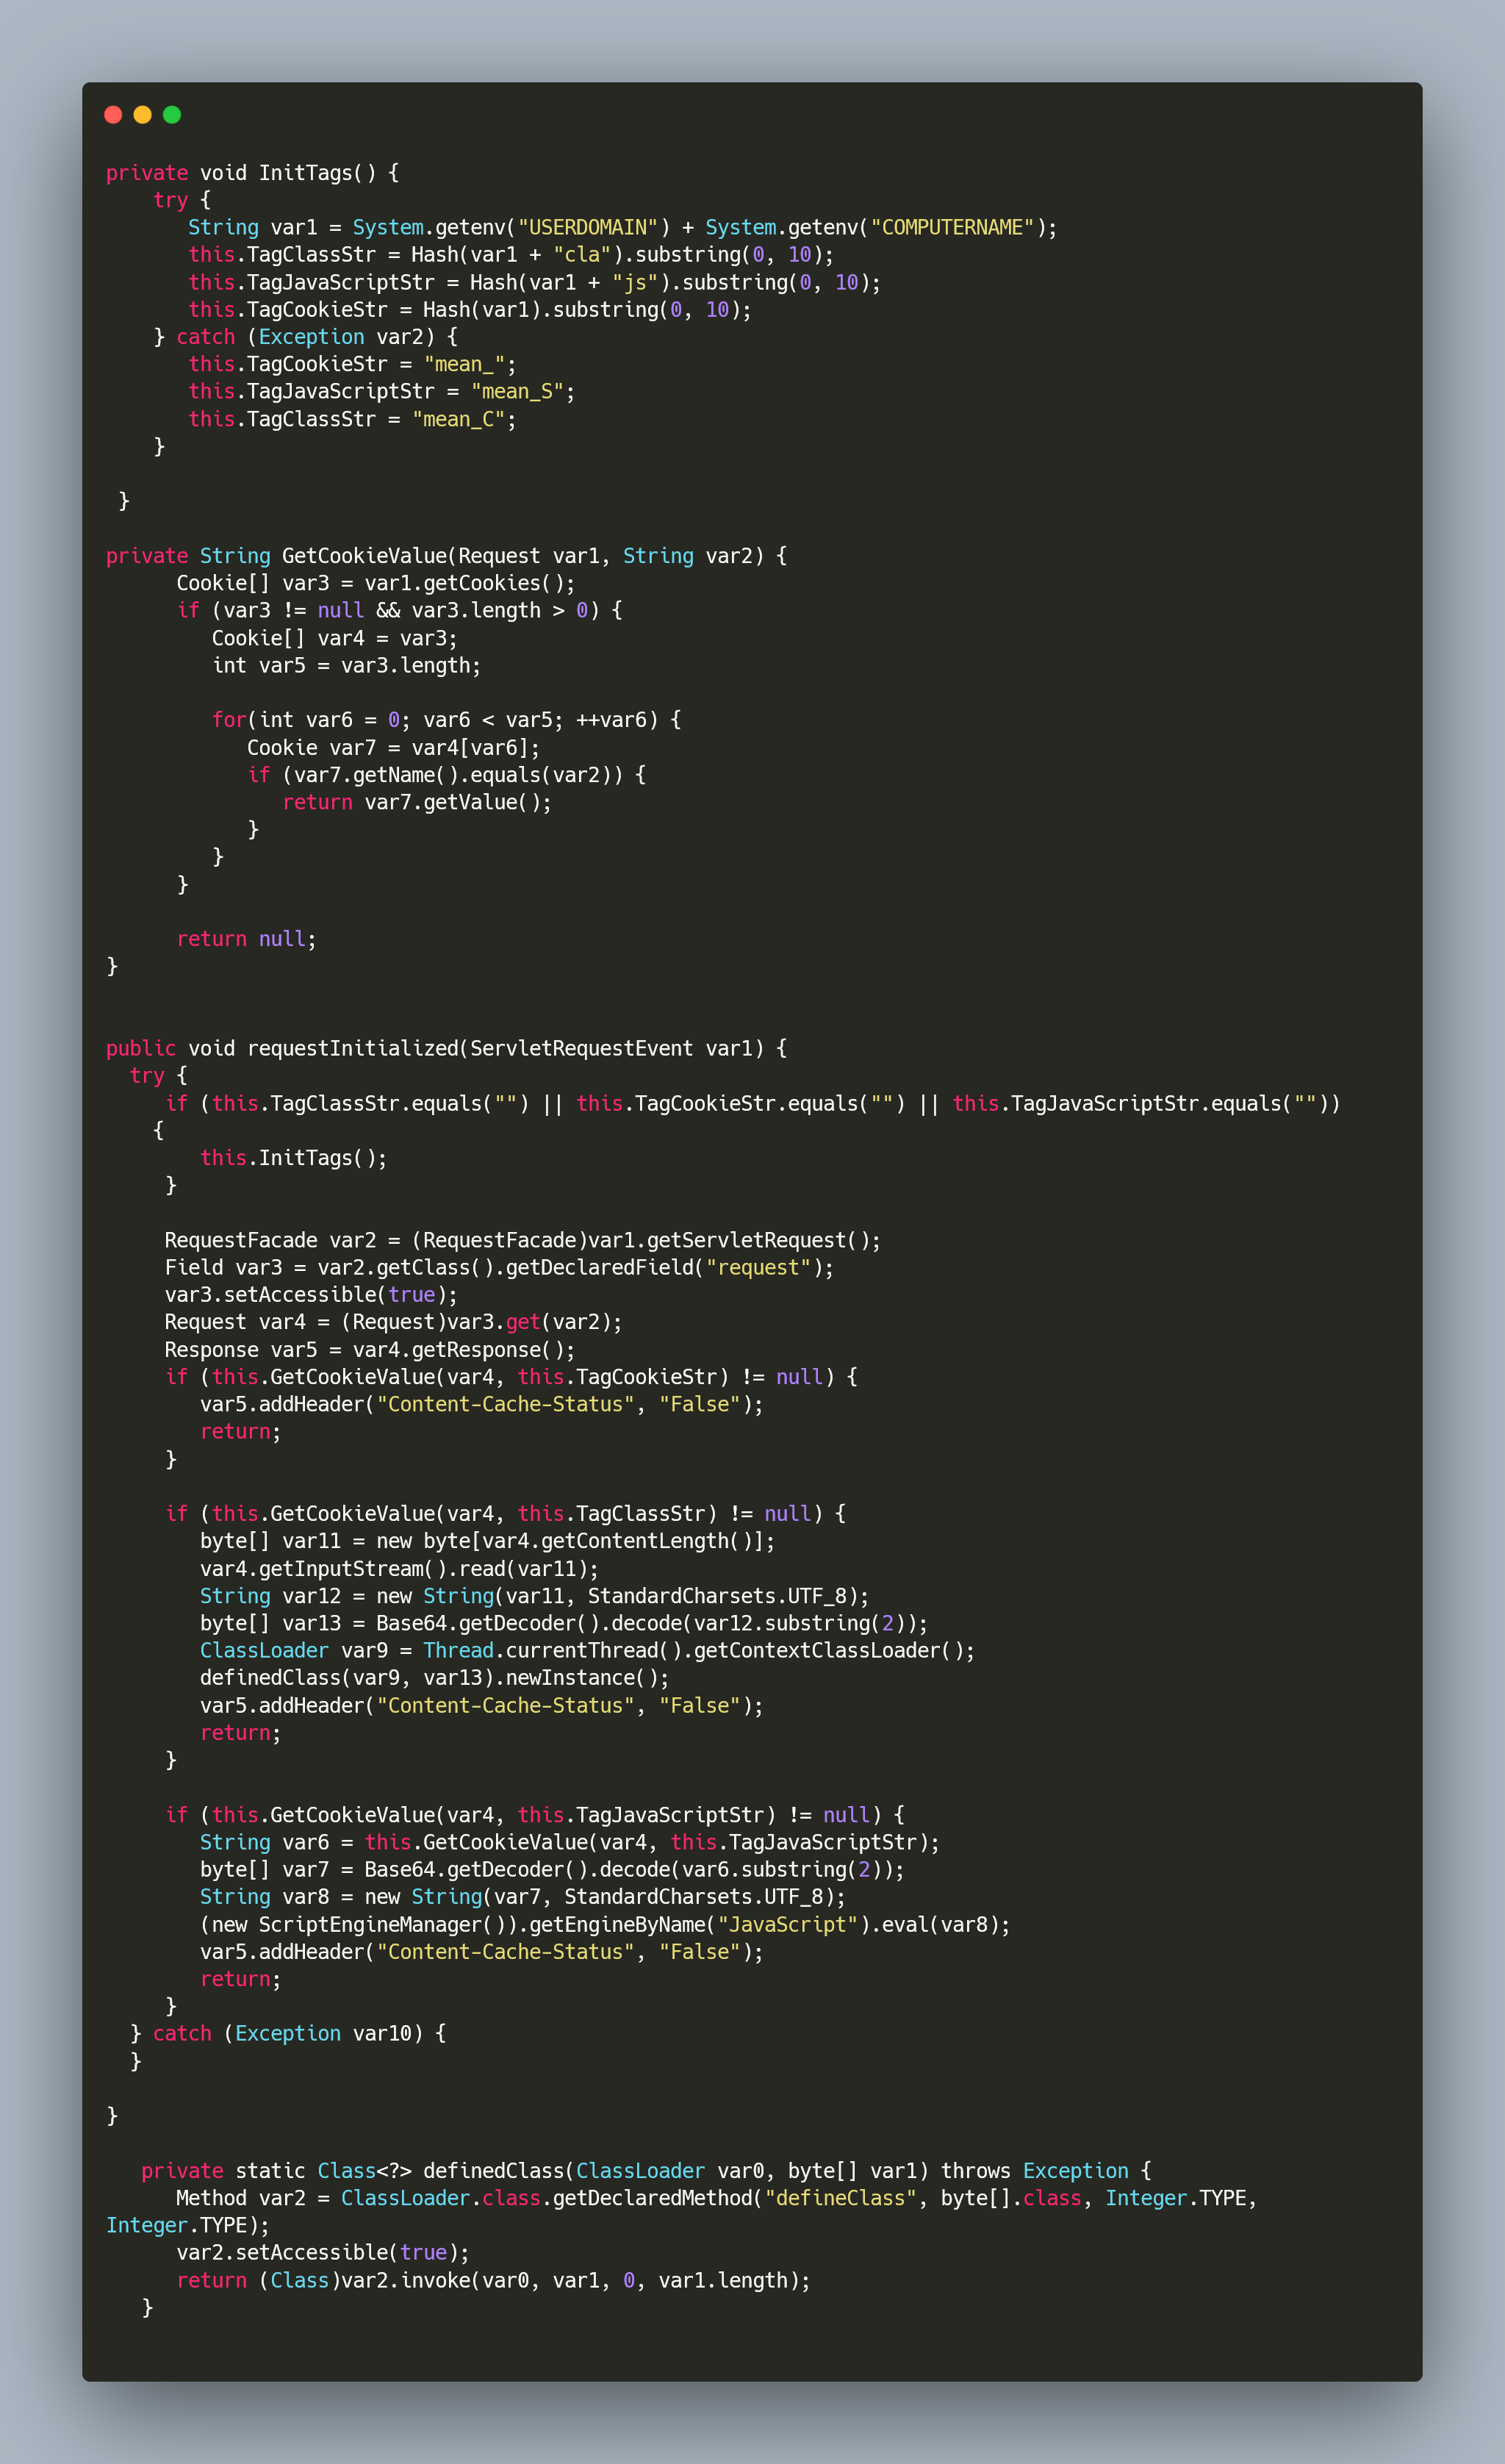Click the "String var12 = new String(var11" line
1505x2464 pixels.
coord(535,1596)
